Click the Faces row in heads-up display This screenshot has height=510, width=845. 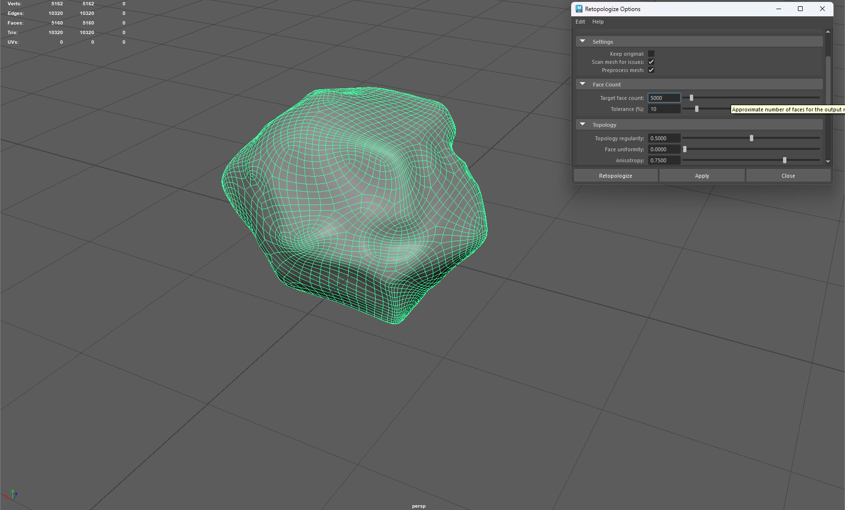point(66,23)
